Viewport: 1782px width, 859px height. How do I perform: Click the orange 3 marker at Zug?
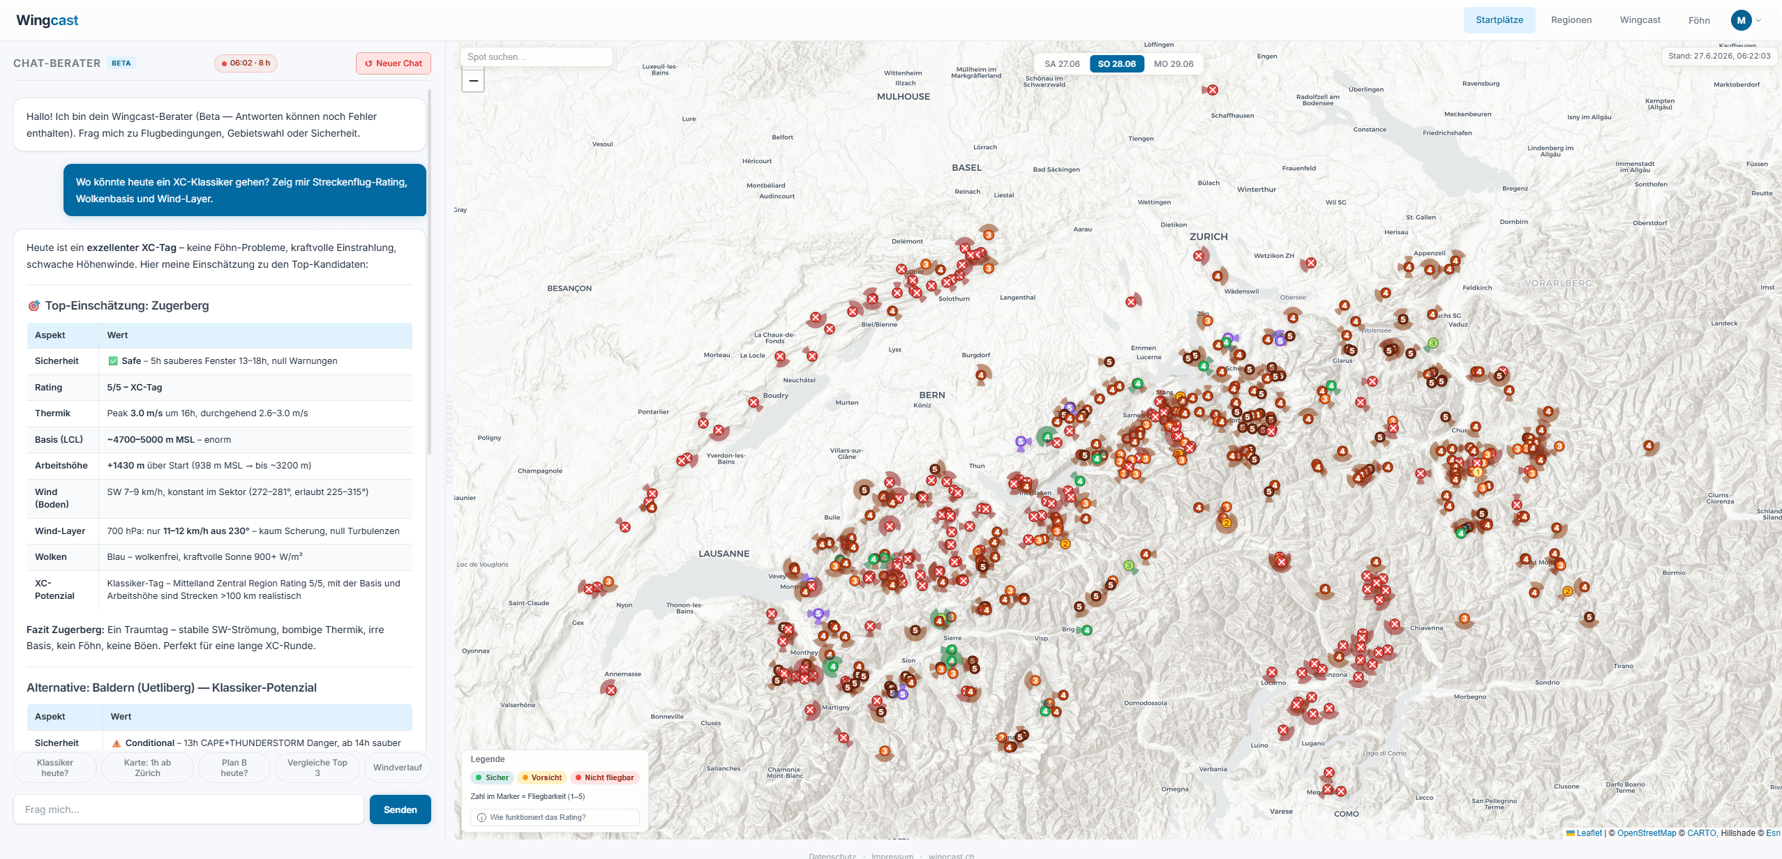point(1208,321)
